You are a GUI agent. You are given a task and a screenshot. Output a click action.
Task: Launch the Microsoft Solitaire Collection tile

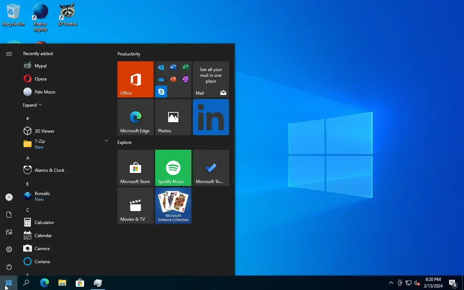coord(173,206)
